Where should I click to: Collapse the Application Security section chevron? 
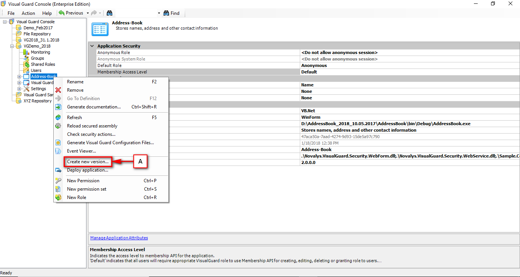(91, 45)
